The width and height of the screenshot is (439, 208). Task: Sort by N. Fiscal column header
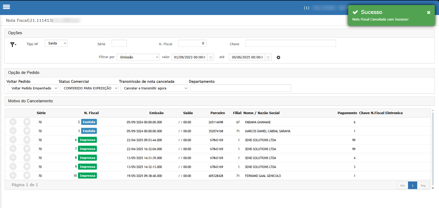tap(91, 113)
